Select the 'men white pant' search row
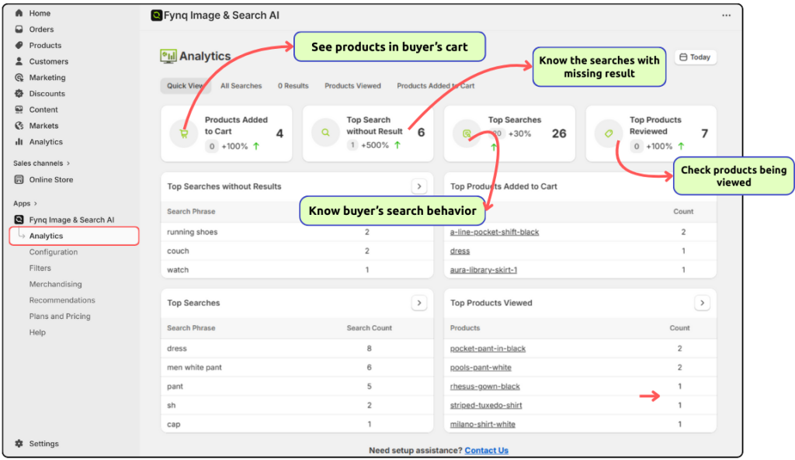This screenshot has height=460, width=795. pos(297,367)
